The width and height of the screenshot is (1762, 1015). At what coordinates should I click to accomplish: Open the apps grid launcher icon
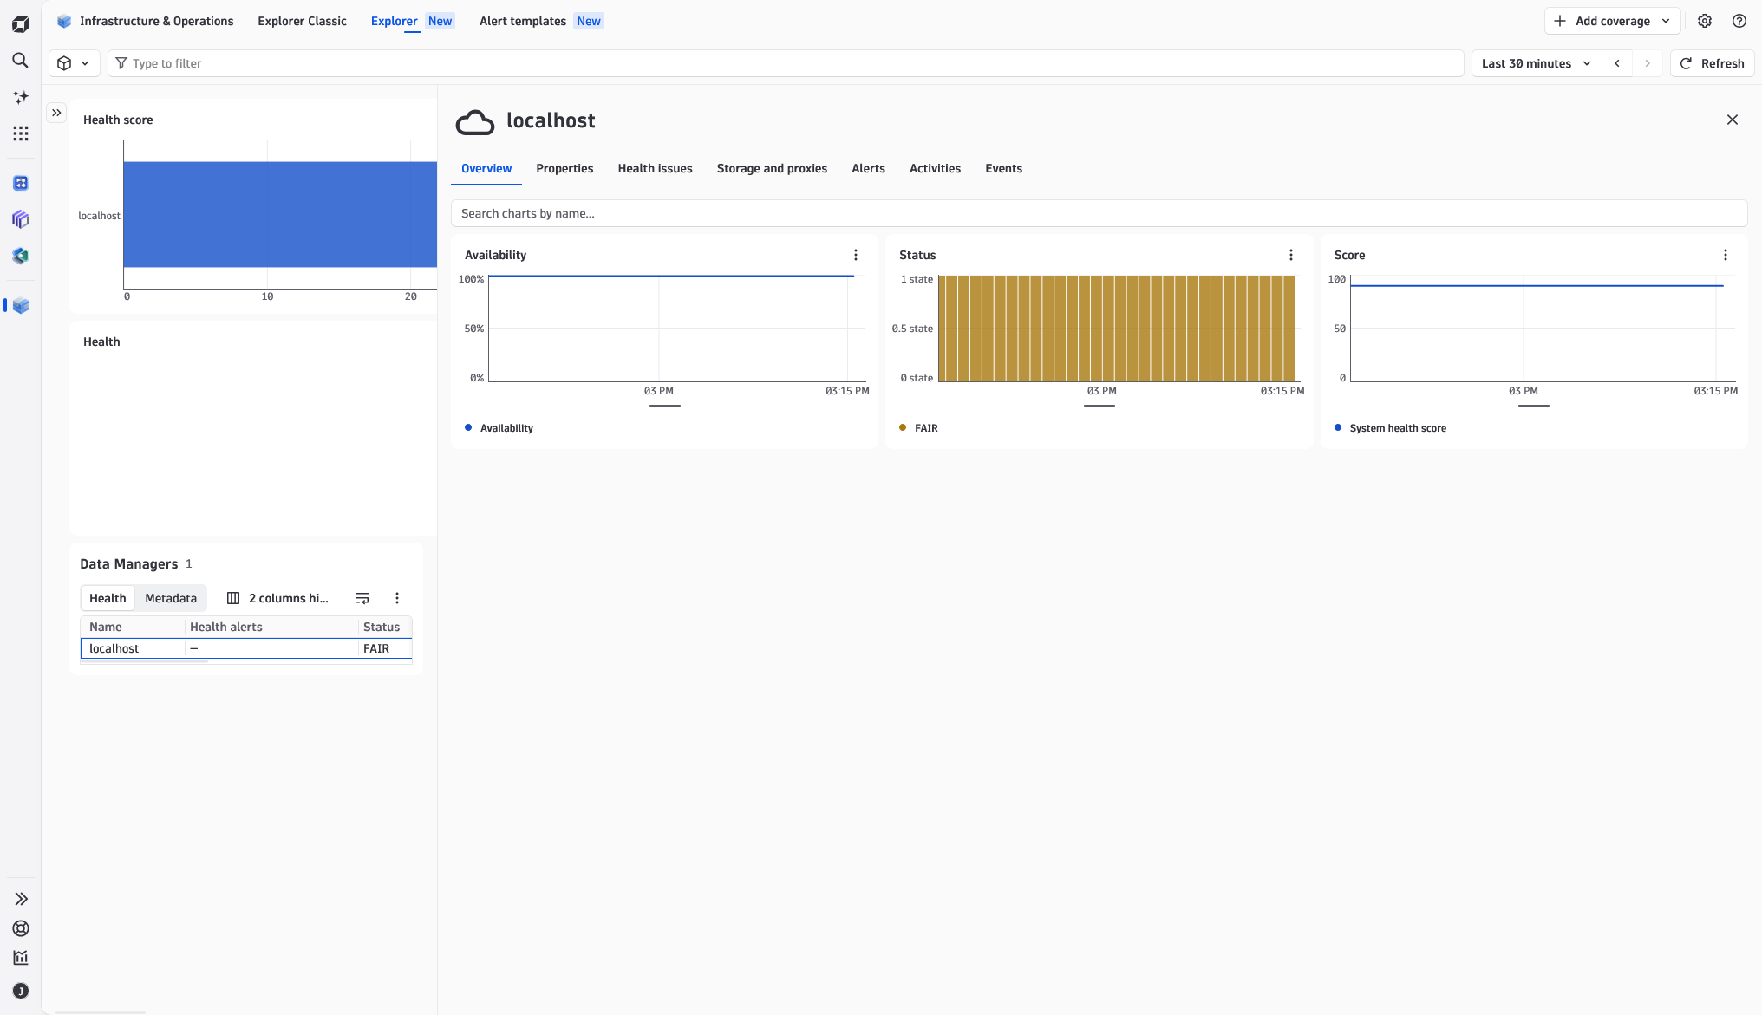tap(21, 133)
